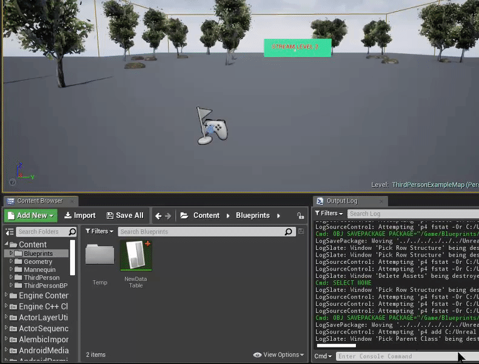Open the View Options dropdown
This screenshot has height=364, width=479.
278,355
